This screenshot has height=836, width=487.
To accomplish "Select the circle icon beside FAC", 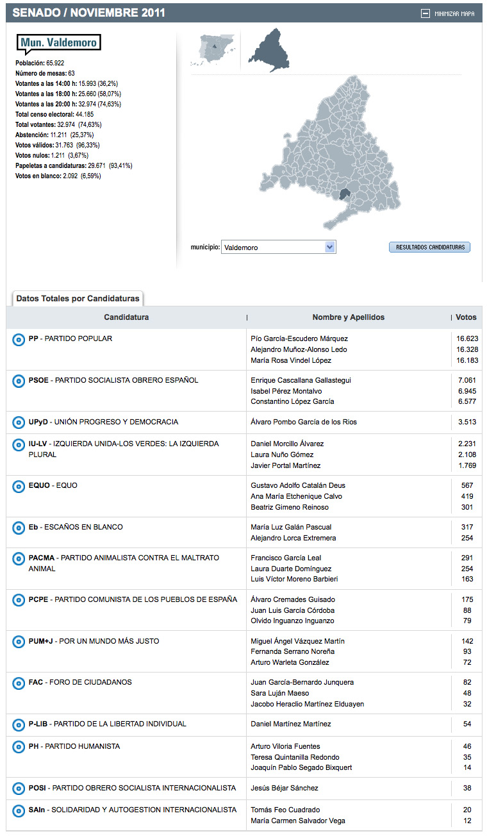I will 19,683.
